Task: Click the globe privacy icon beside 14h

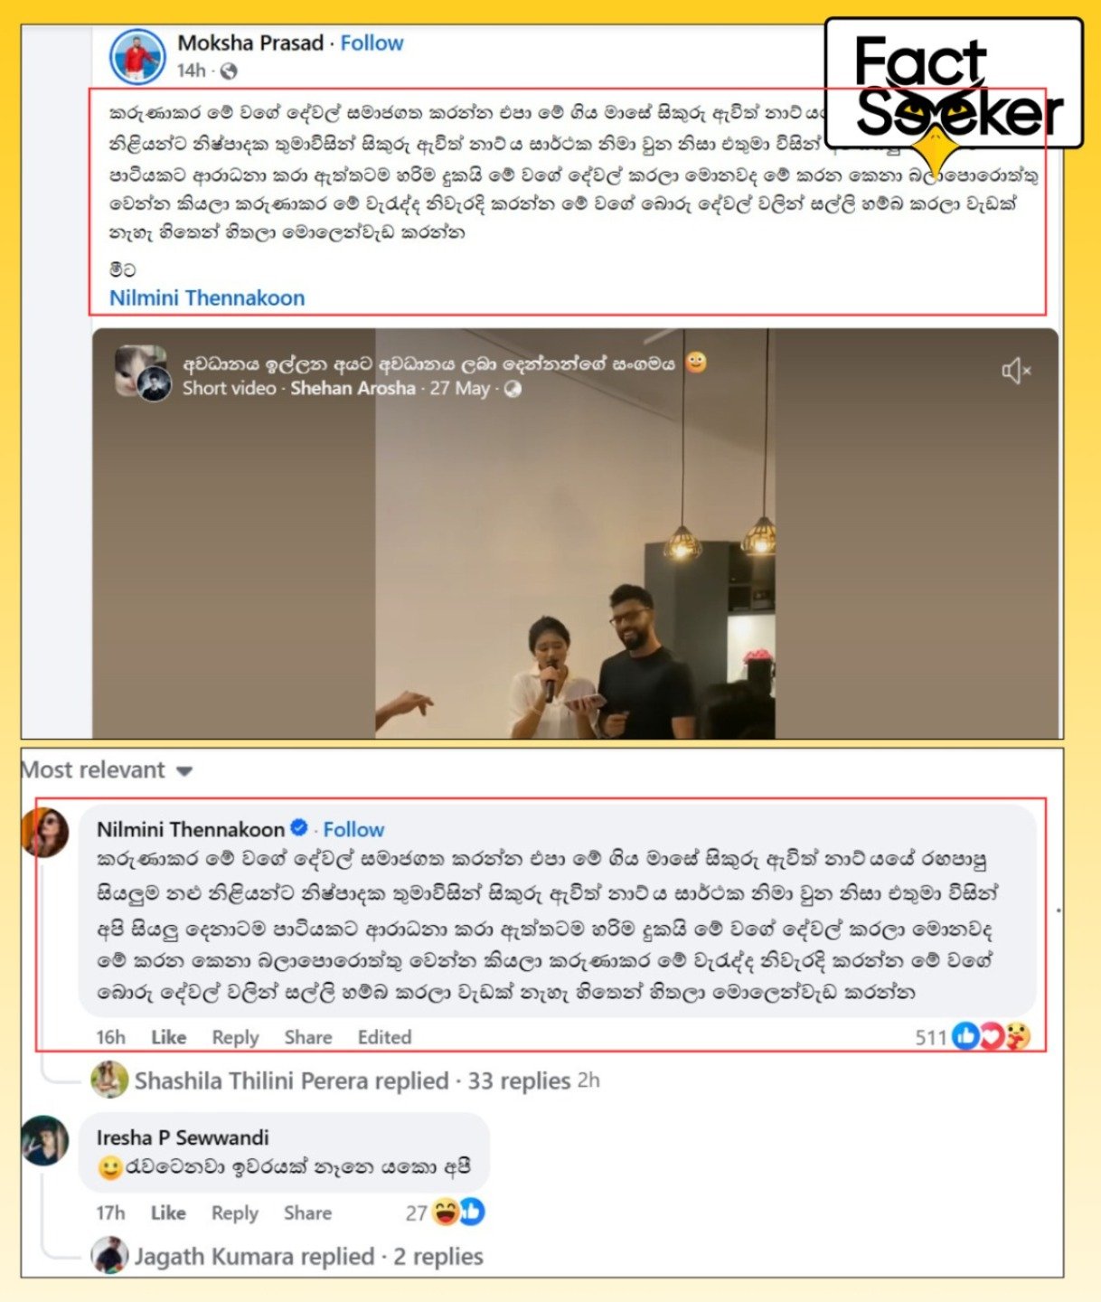Action: click(229, 71)
